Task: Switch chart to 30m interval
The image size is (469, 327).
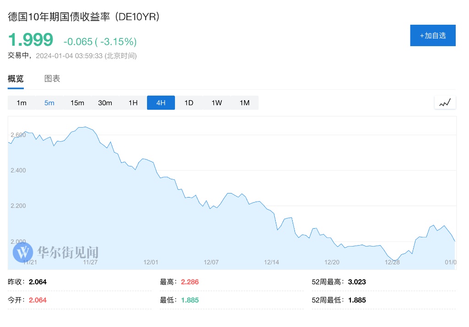Action: (105, 103)
